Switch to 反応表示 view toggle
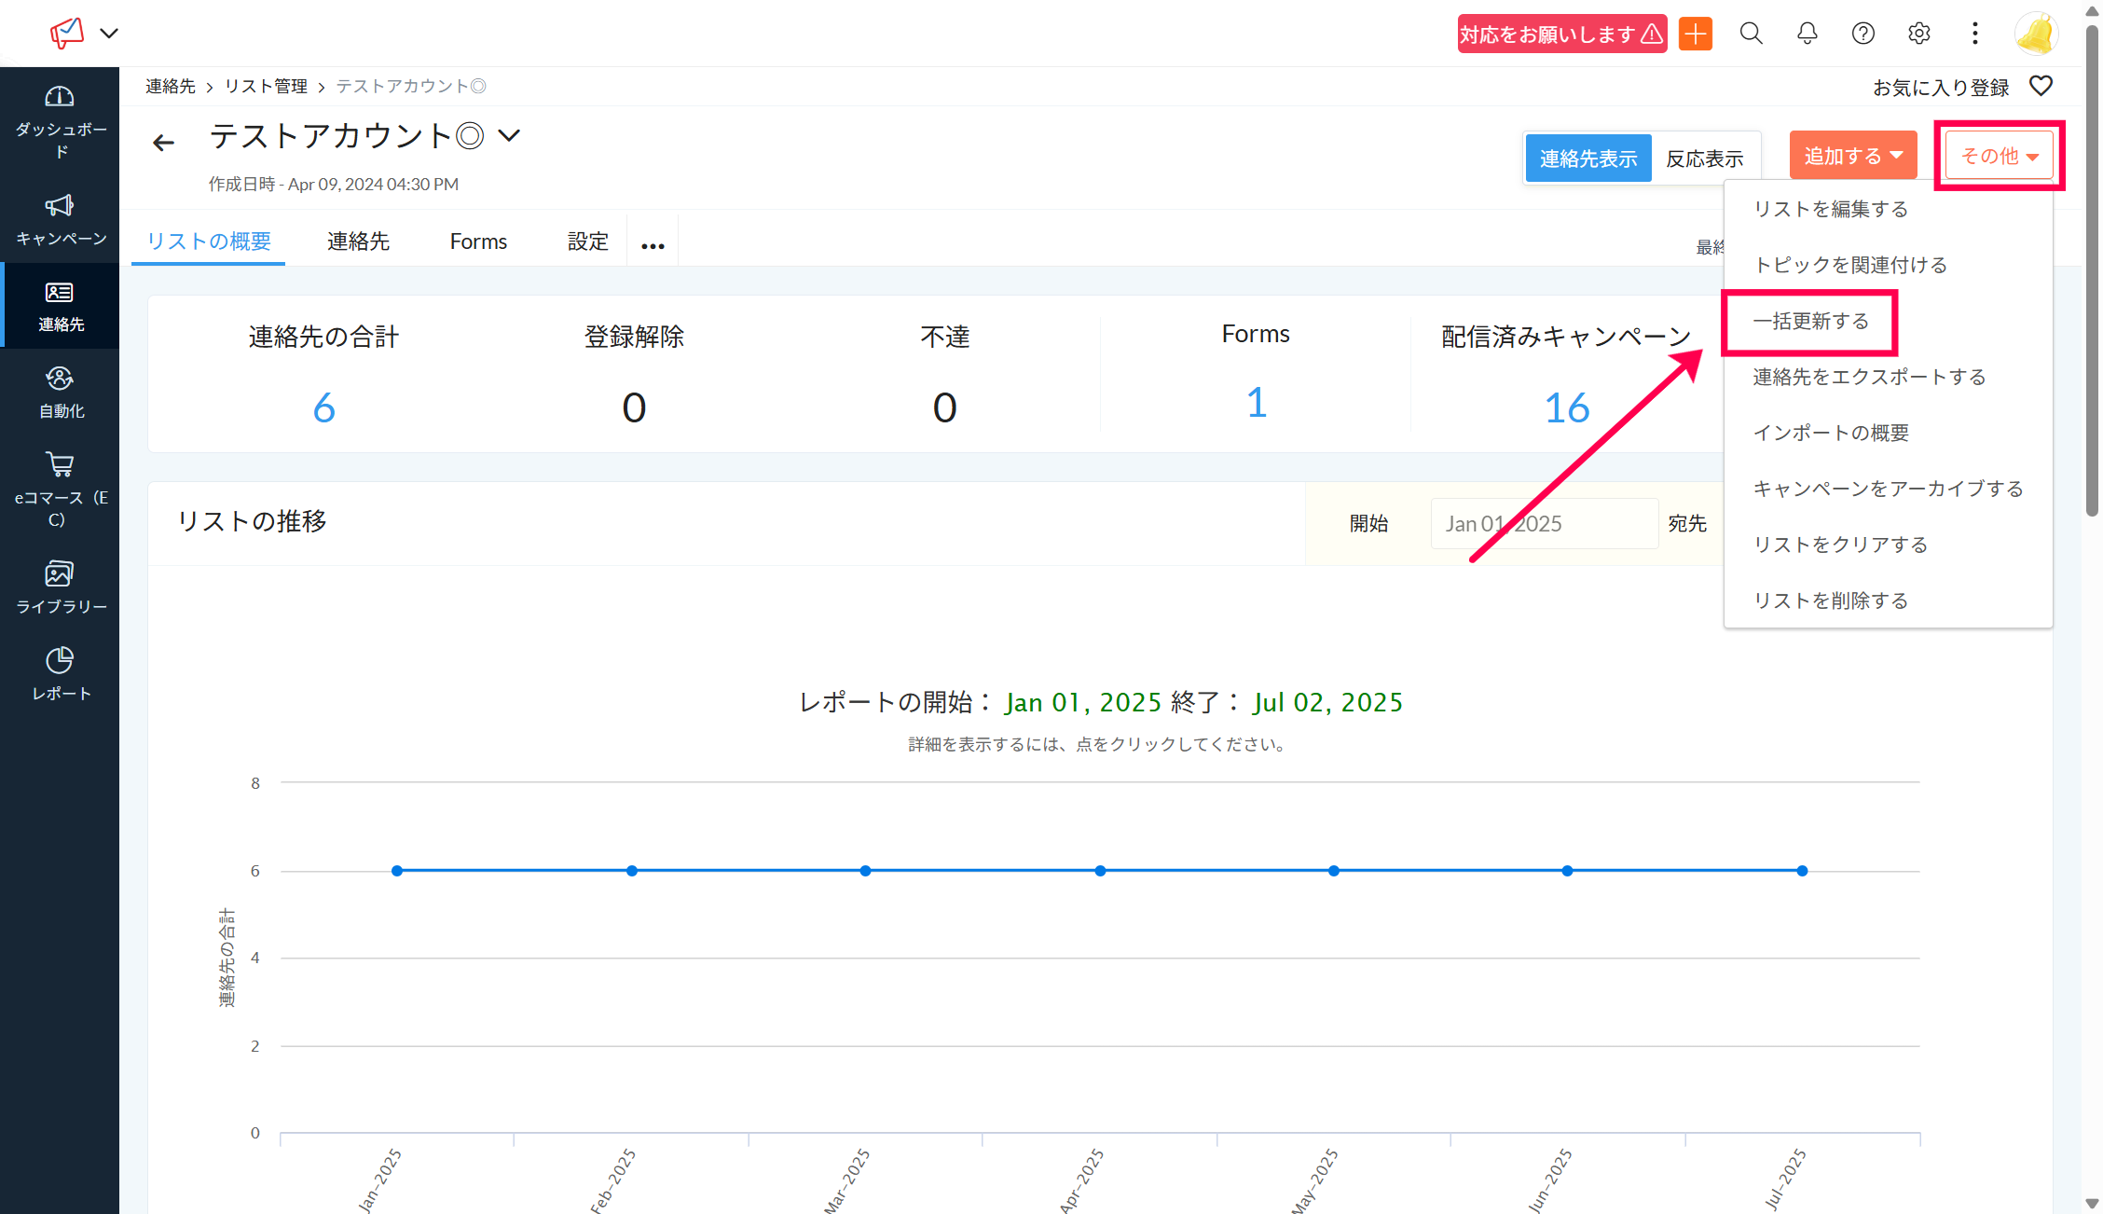This screenshot has height=1214, width=2103. tap(1704, 159)
